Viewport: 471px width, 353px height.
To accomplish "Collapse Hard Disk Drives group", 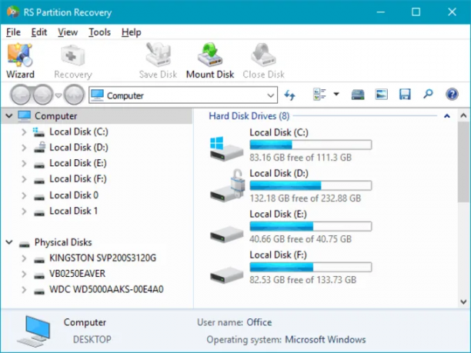I will coord(447,116).
